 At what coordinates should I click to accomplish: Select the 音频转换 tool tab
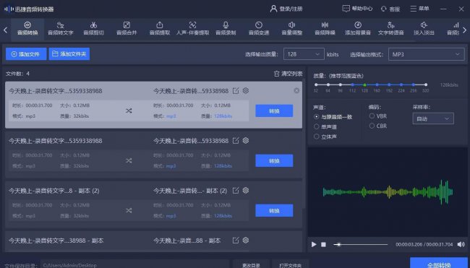(27, 29)
